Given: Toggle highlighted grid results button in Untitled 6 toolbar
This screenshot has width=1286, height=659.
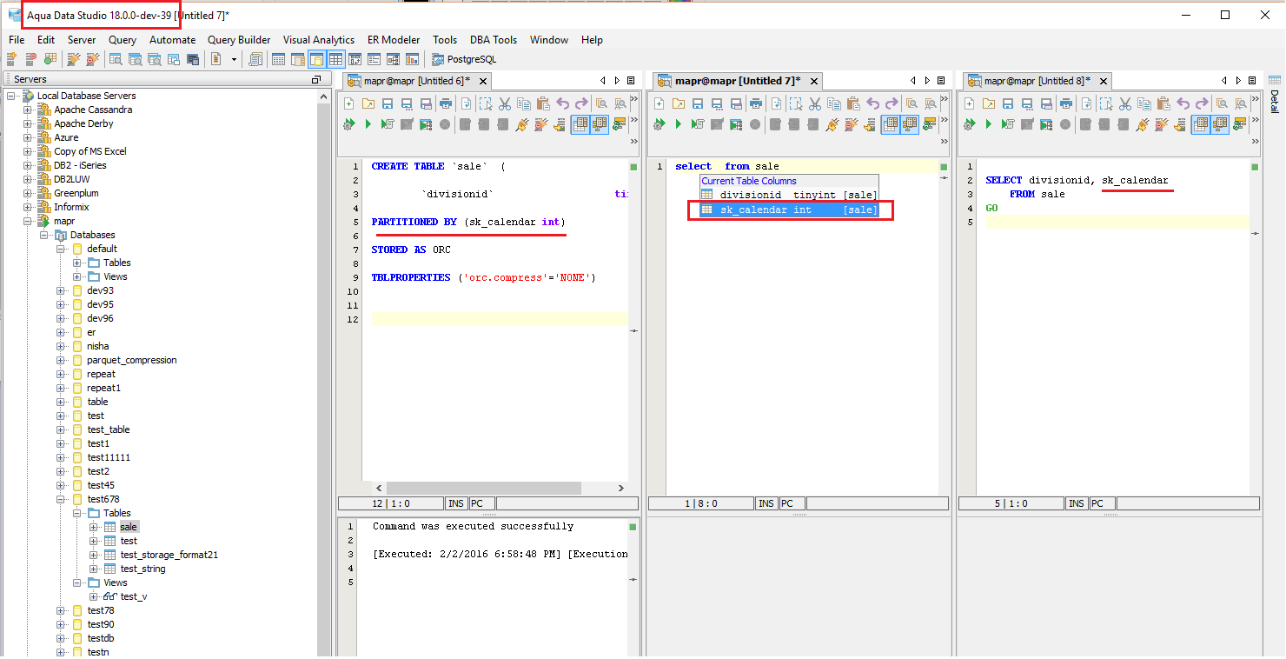Looking at the screenshot, I should pyautogui.click(x=580, y=124).
